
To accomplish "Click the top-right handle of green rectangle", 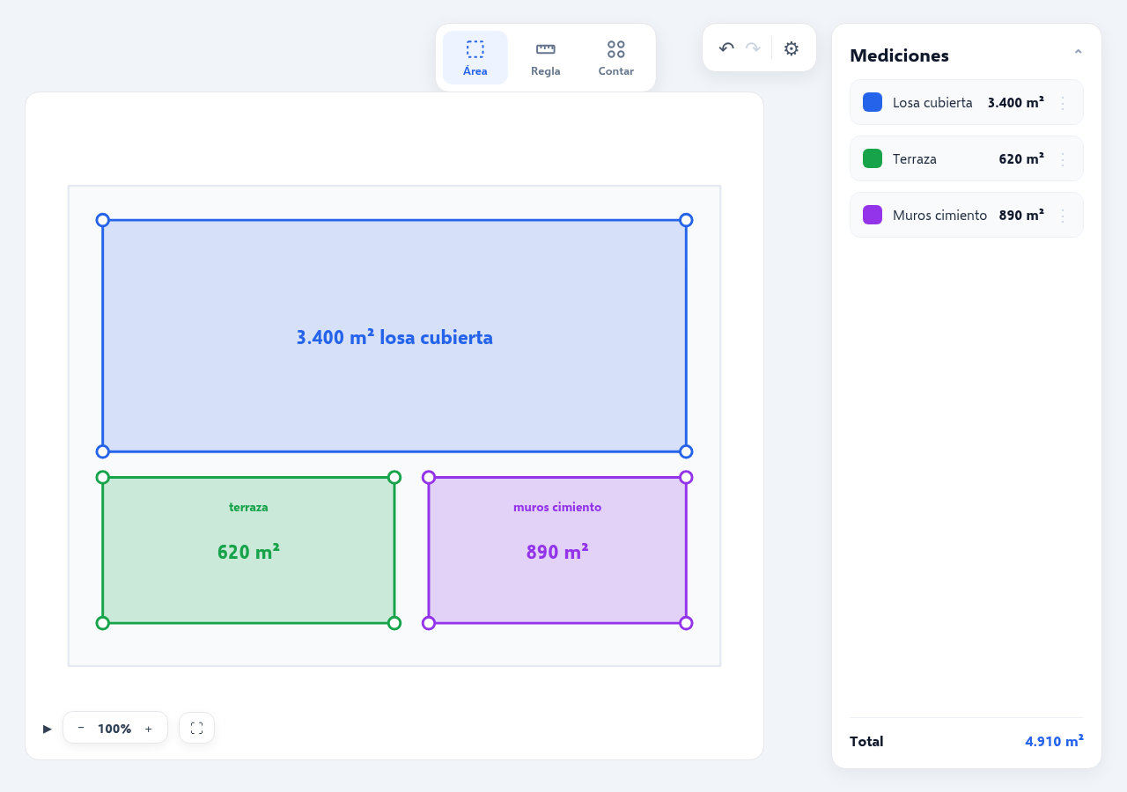I will (394, 477).
